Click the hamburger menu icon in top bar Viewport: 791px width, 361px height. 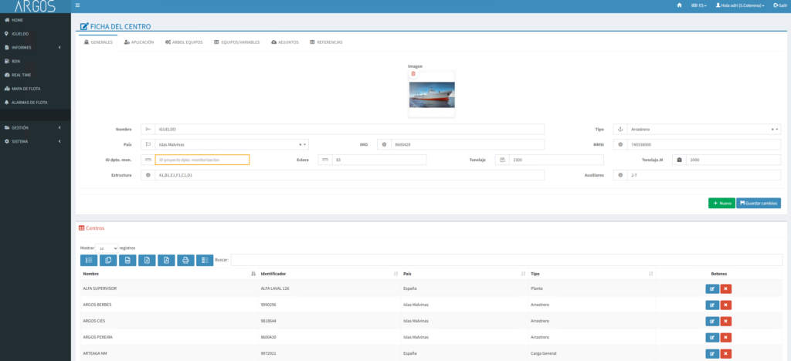click(77, 5)
